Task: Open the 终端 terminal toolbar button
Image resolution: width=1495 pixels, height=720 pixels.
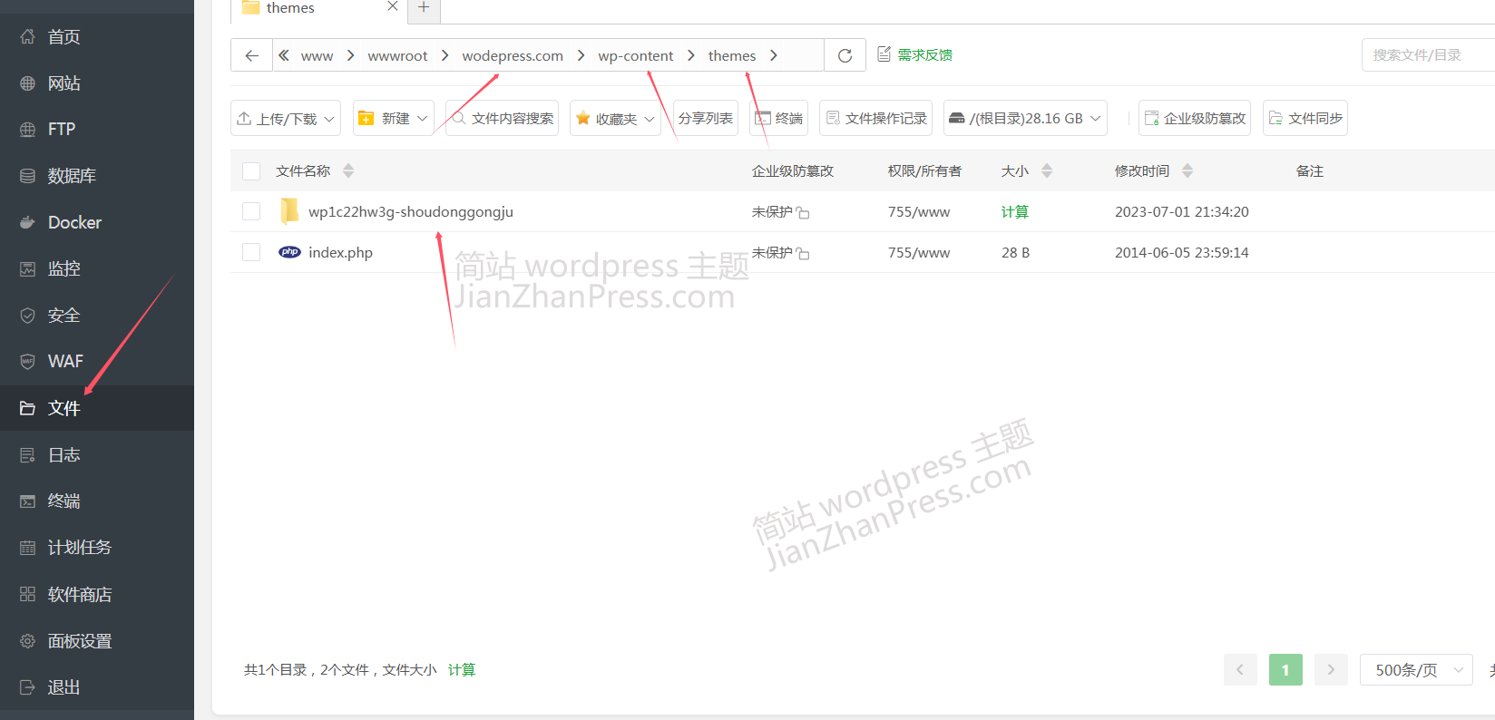Action: click(778, 119)
